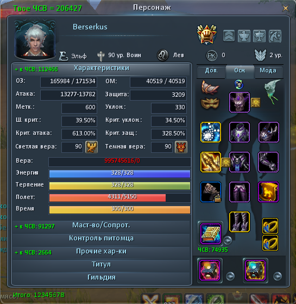Click the yellow cape equipment slot
The image size is (296, 304).
[268, 192]
